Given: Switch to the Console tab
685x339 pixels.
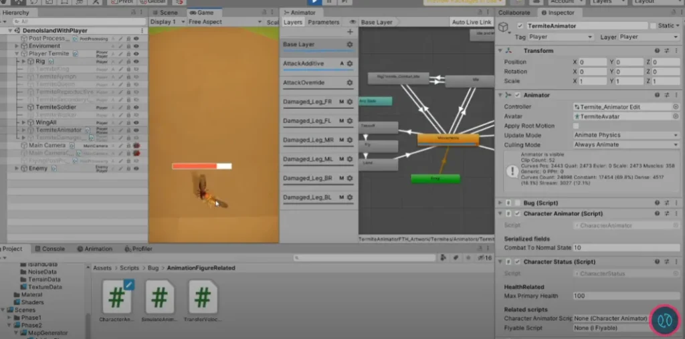Looking at the screenshot, I should tap(54, 249).
